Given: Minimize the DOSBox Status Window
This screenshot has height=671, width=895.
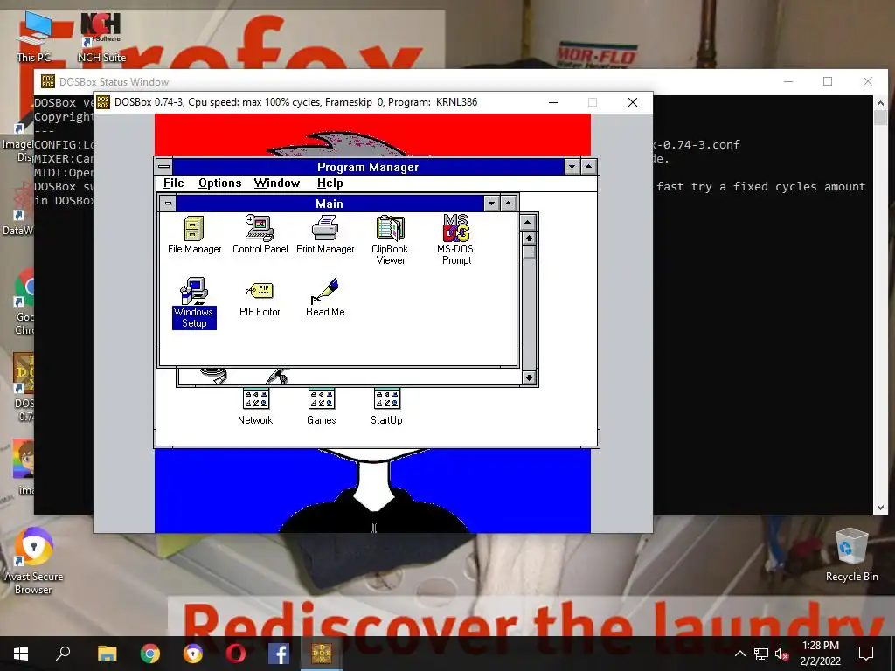Looking at the screenshot, I should pyautogui.click(x=788, y=81).
